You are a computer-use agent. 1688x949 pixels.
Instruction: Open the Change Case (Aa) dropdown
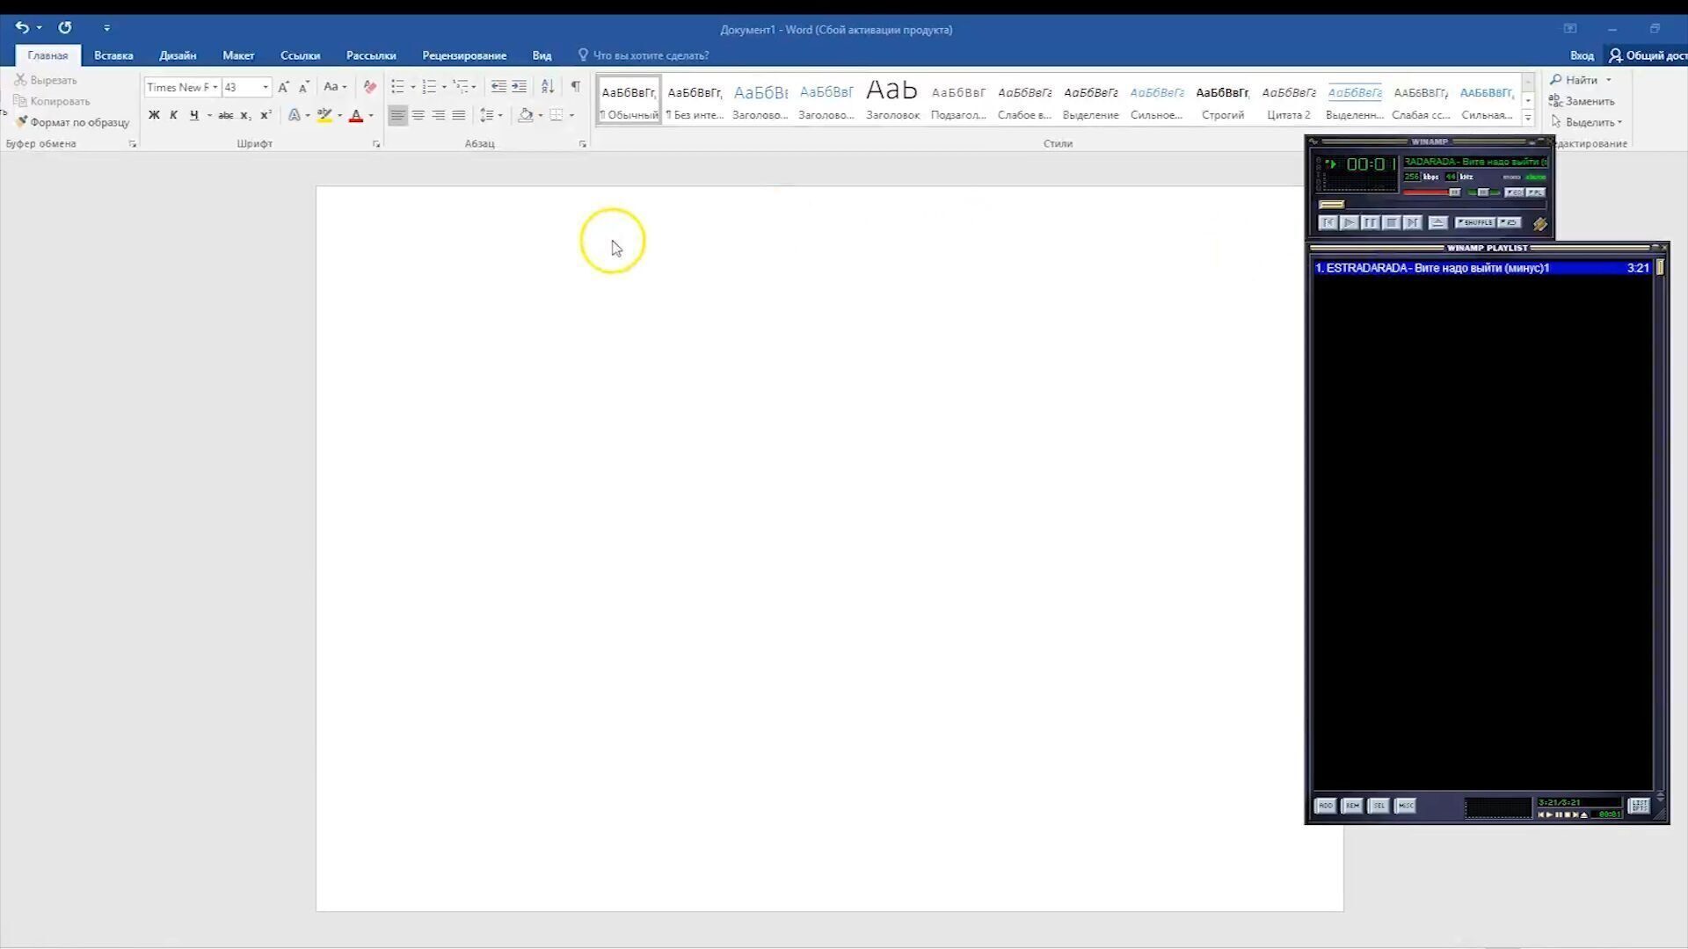point(335,87)
